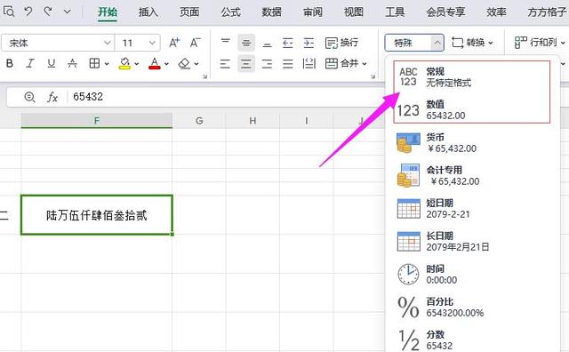Screen dimensions: 569x352
Task: Open alignment settings dialog launcher
Action: (373, 76)
